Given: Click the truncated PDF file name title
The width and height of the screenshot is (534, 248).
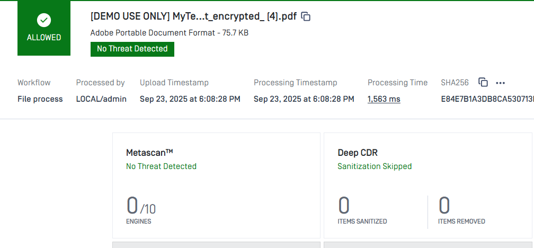Looking at the screenshot, I should click(x=193, y=16).
